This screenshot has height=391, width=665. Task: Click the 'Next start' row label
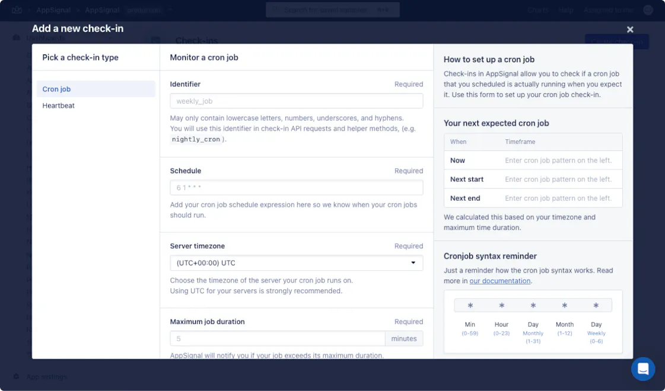tap(466, 179)
